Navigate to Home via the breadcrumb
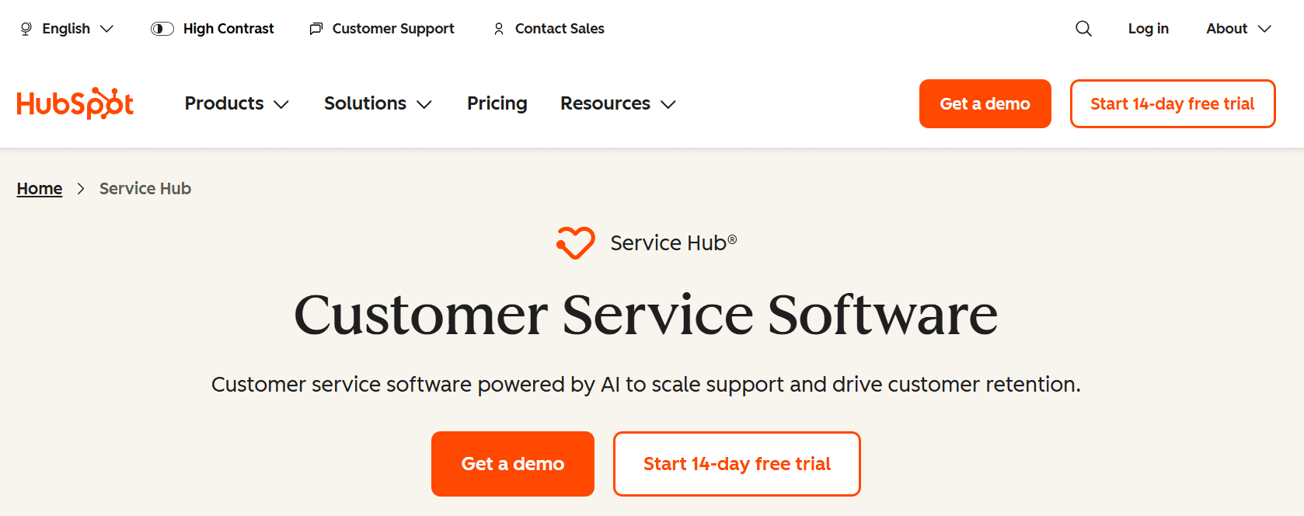The image size is (1304, 516). click(x=39, y=188)
